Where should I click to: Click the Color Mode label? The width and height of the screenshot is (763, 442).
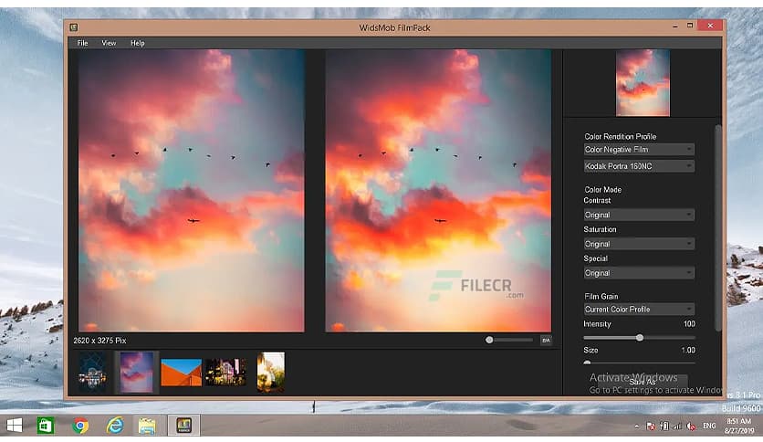603,190
